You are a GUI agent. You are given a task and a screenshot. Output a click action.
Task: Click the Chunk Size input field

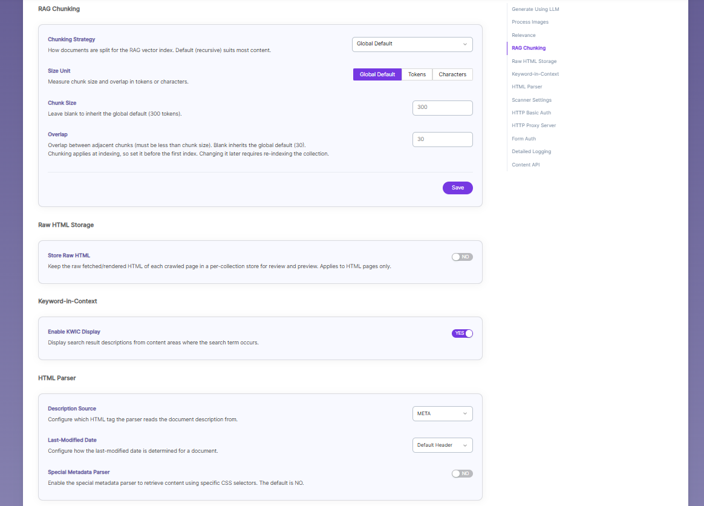[442, 108]
